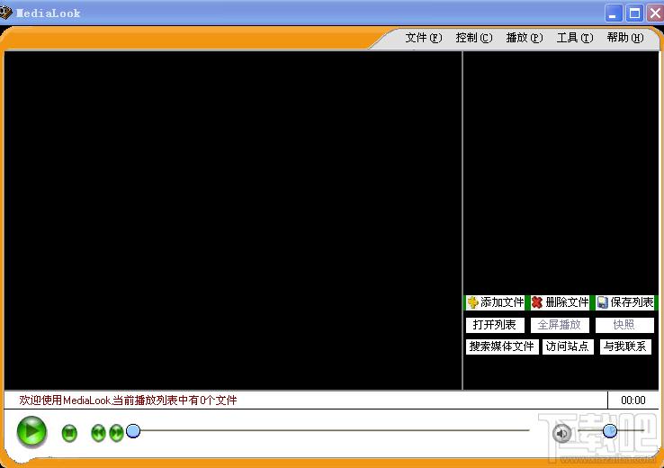This screenshot has height=468, width=664.
Task: Click the 删除文件 button
Action: click(560, 302)
